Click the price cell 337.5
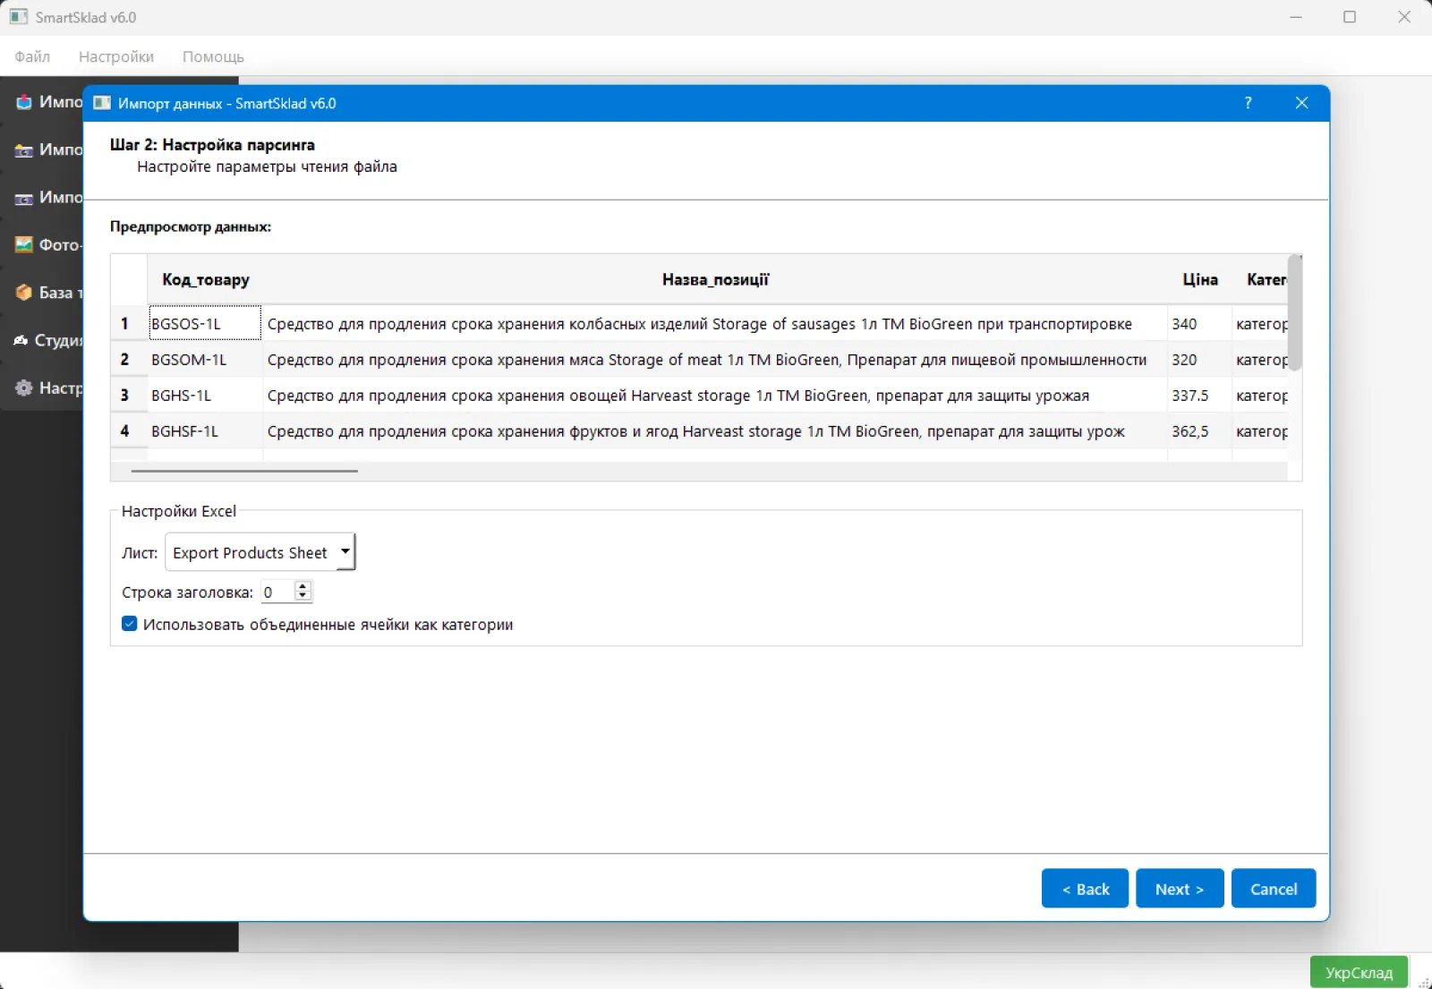The height and width of the screenshot is (989, 1432). 1200,395
